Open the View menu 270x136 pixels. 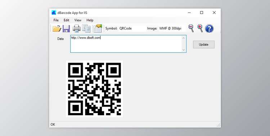point(78,20)
